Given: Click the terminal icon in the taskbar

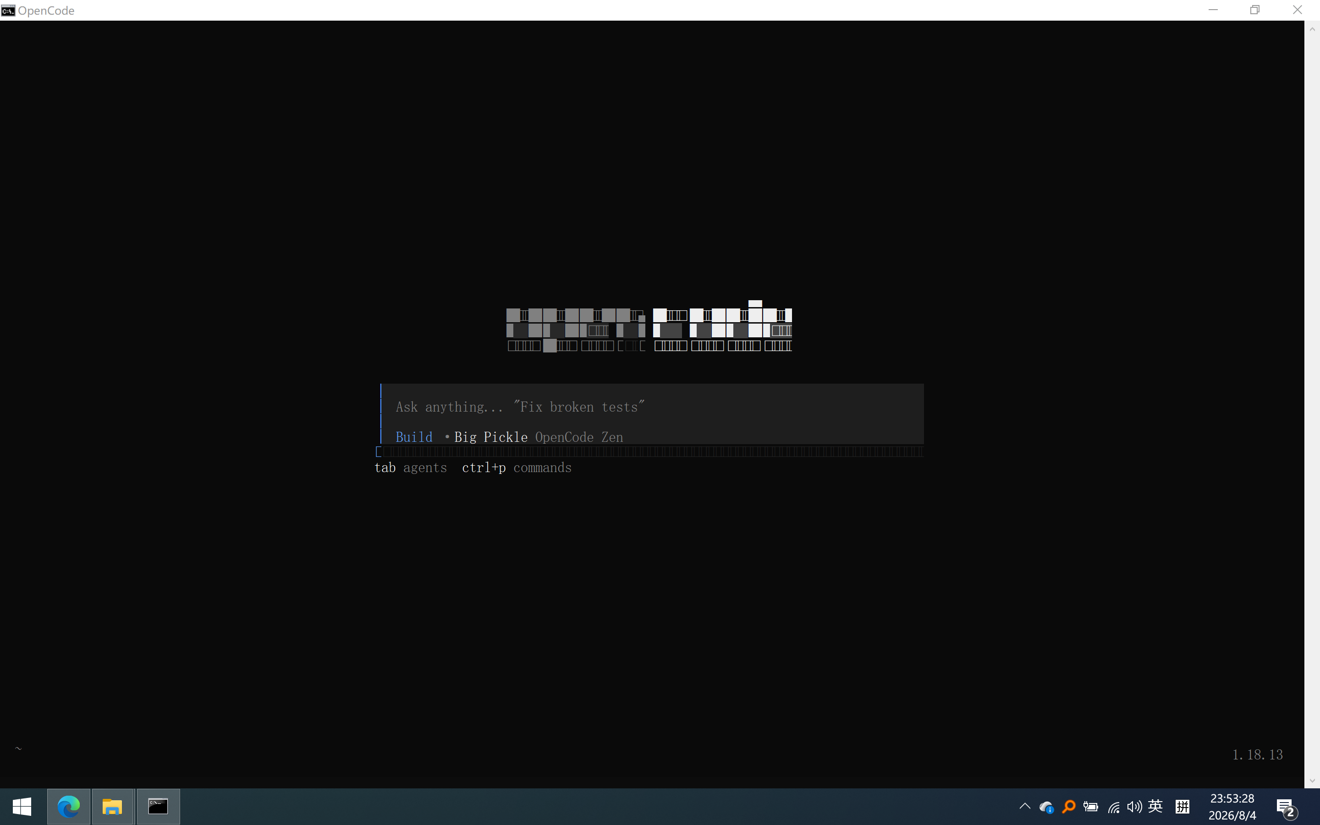Looking at the screenshot, I should [x=158, y=807].
